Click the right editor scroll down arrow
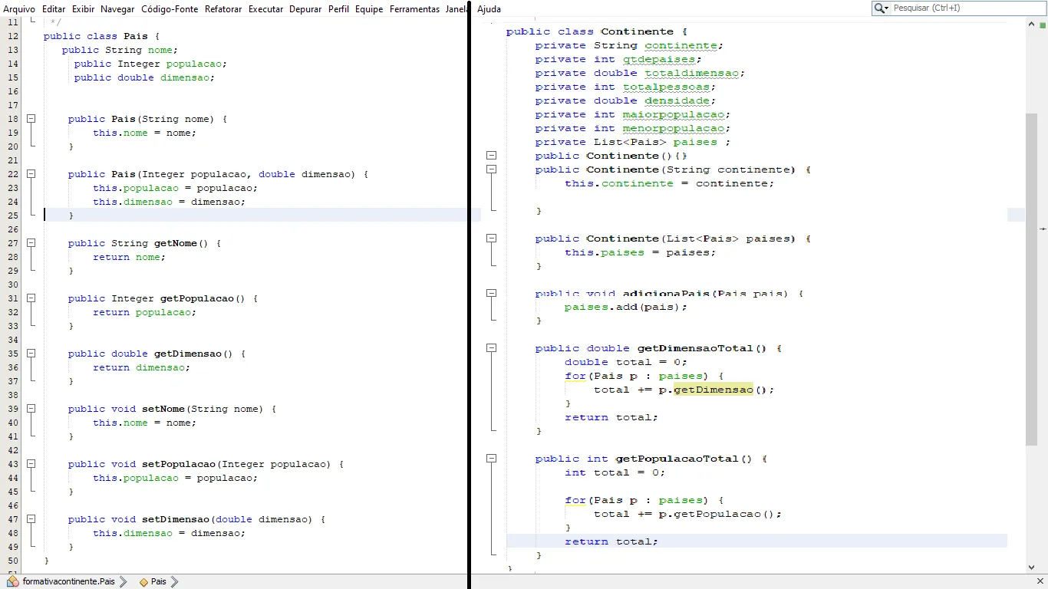The image size is (1048, 589). (x=1032, y=568)
